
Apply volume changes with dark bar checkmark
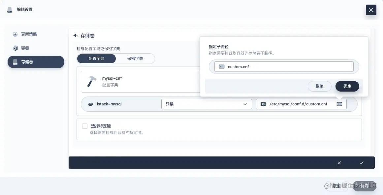click(362, 163)
